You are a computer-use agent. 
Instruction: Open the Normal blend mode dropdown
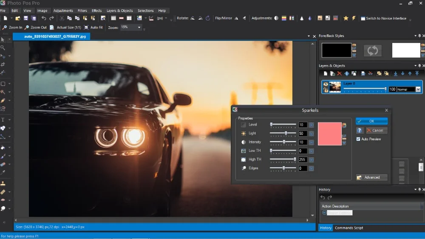pos(418,89)
